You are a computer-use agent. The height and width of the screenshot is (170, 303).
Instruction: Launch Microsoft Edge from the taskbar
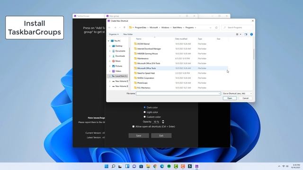162,166
